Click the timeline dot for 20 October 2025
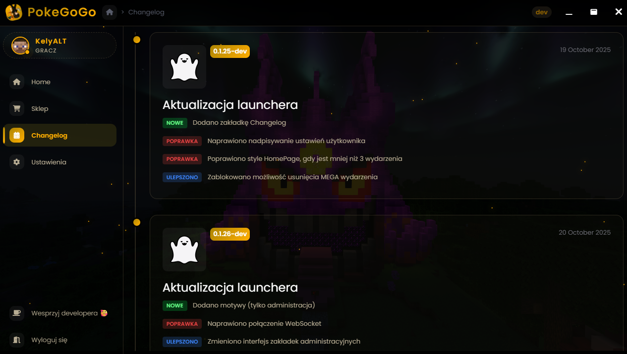Screen dimensions: 627x354 click(137, 222)
